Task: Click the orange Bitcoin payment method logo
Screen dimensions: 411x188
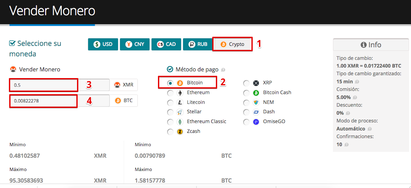Action: click(180, 83)
